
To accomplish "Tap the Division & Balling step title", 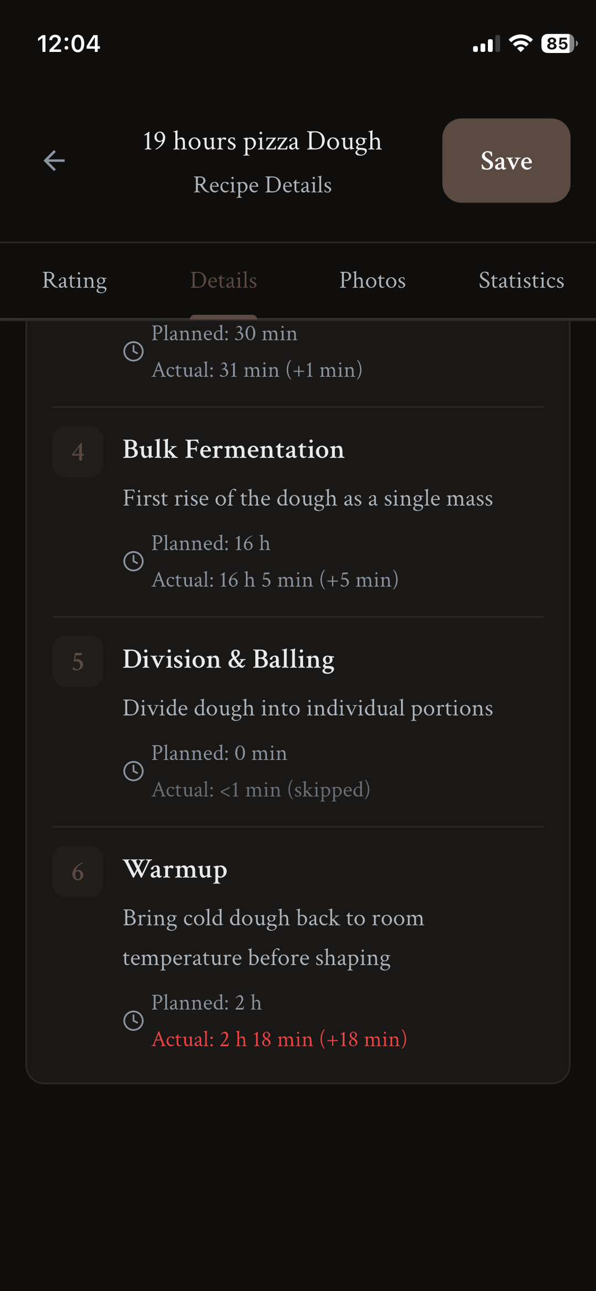I will tap(228, 659).
